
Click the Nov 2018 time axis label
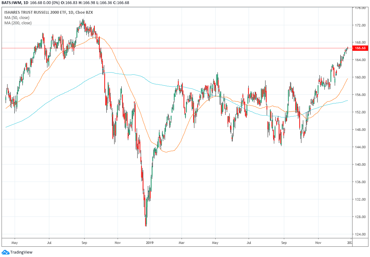click(x=118, y=243)
